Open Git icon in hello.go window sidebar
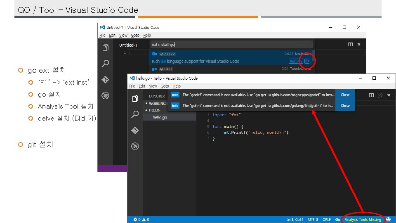The width and height of the screenshot is (396, 223). click(x=135, y=130)
